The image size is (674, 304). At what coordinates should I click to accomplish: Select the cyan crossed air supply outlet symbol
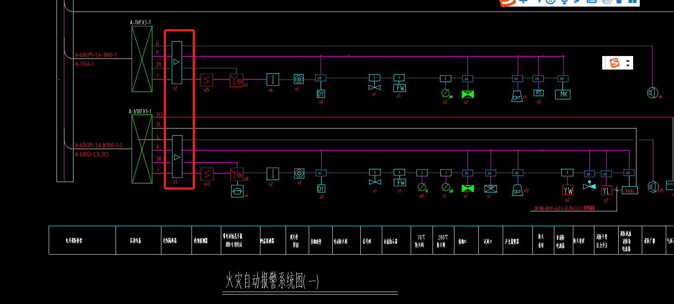point(490,189)
